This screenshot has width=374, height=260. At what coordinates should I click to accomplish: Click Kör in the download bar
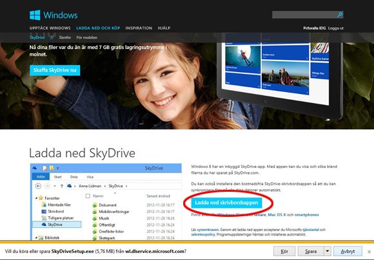point(284,252)
